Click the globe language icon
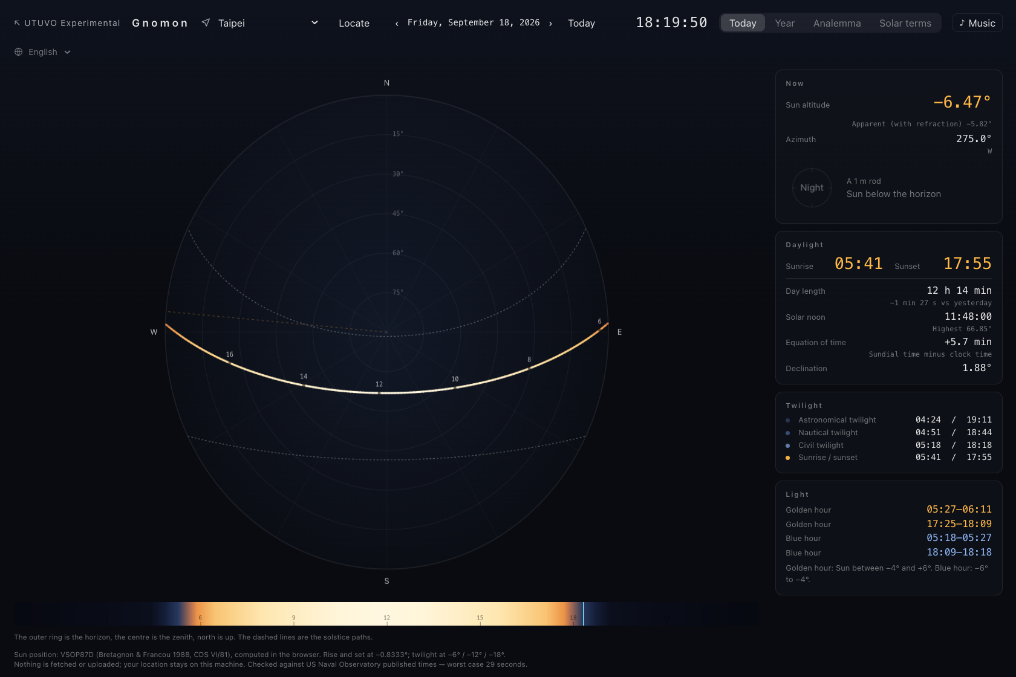This screenshot has width=1016, height=677. tap(19, 52)
